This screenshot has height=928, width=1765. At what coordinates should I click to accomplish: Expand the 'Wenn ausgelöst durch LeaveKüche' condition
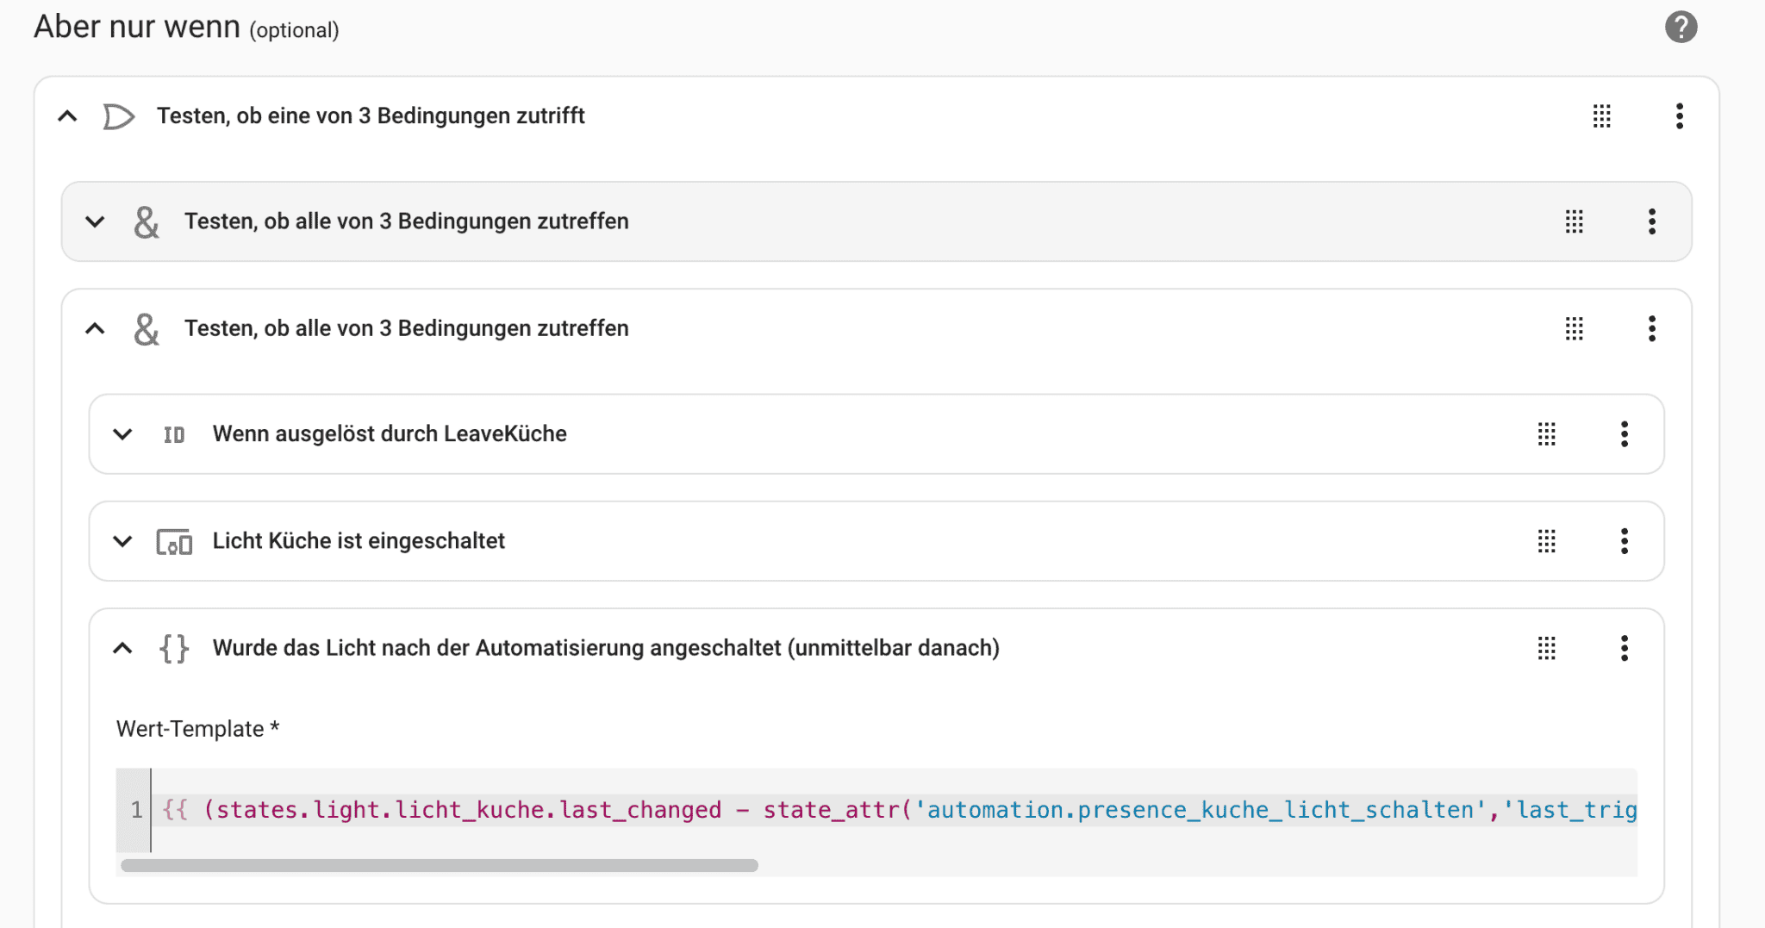[x=122, y=434]
